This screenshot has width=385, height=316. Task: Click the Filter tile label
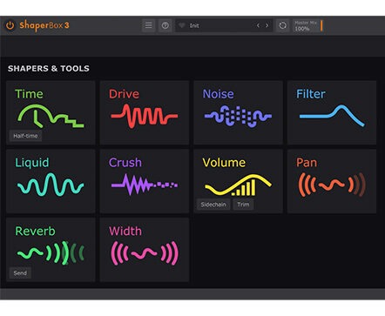click(x=311, y=94)
